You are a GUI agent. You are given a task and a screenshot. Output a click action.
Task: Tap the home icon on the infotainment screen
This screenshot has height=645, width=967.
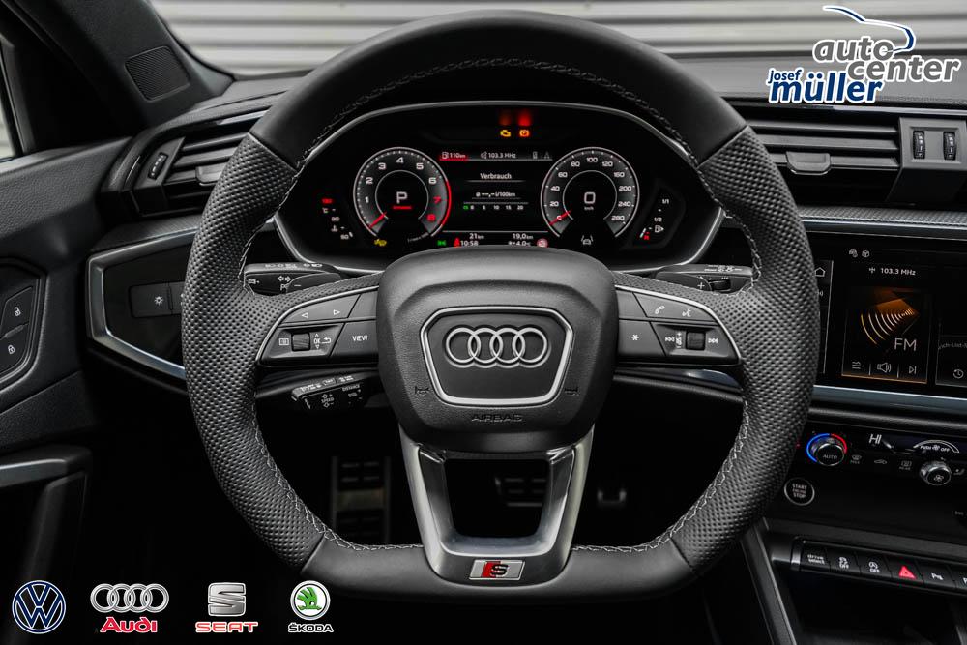pyautogui.click(x=820, y=272)
